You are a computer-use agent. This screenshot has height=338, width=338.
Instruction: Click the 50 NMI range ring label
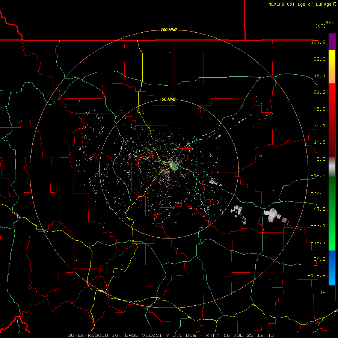(169, 99)
